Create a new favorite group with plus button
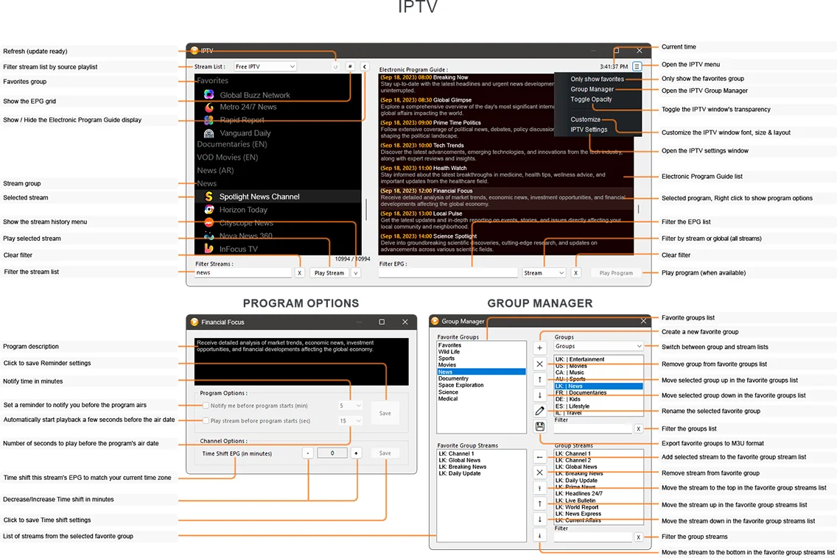 tap(539, 347)
